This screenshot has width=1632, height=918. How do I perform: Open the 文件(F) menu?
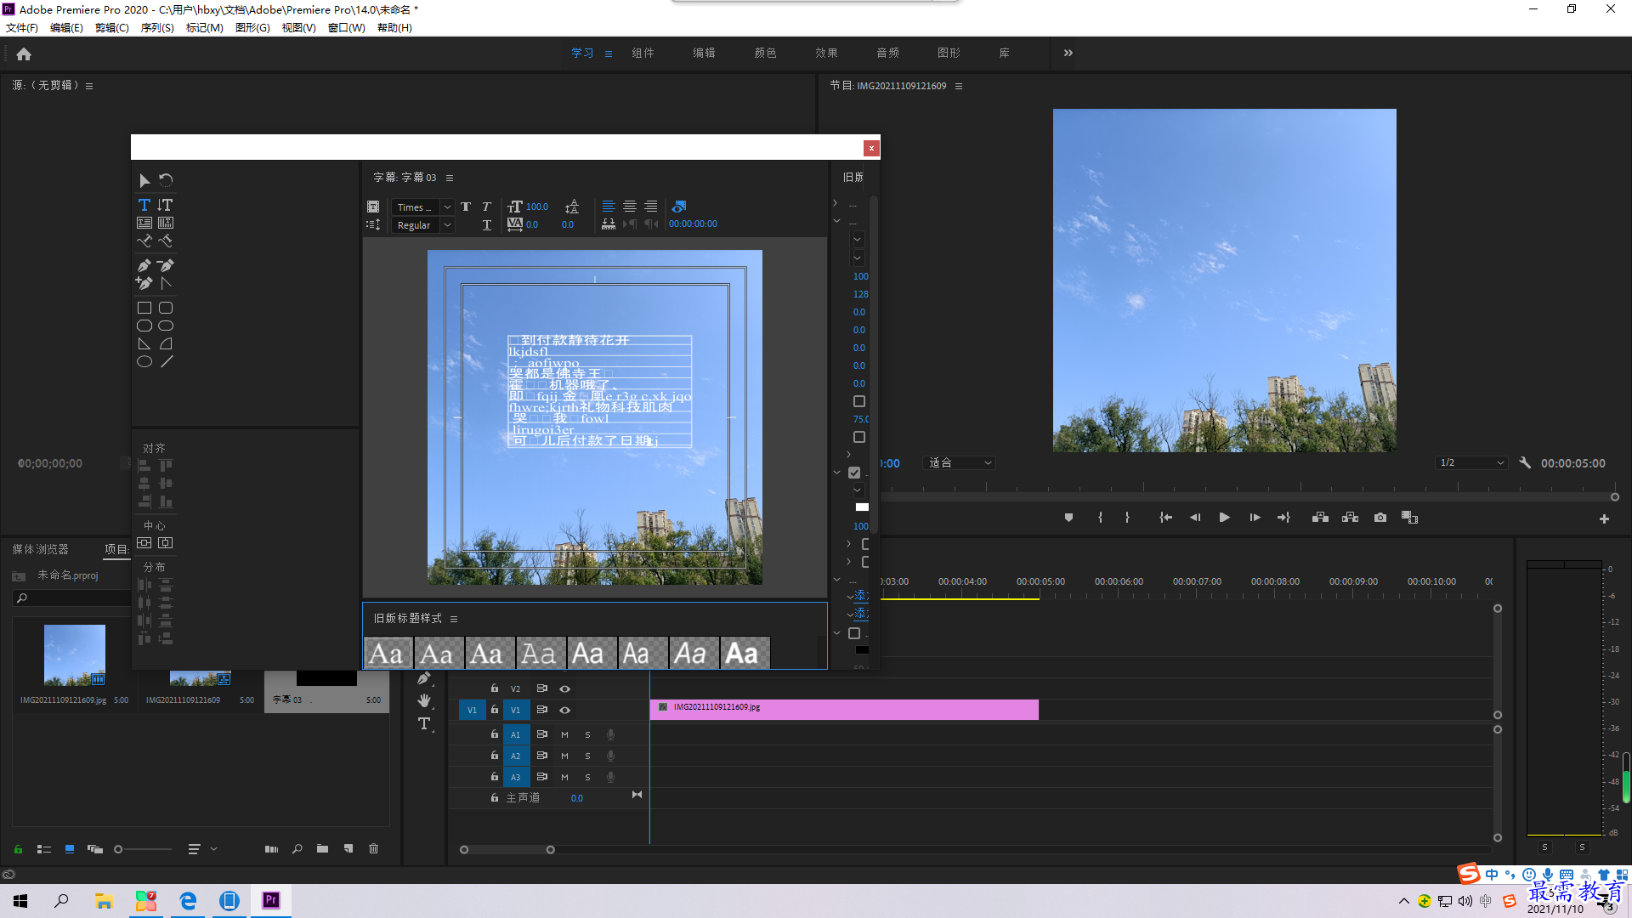coord(22,28)
